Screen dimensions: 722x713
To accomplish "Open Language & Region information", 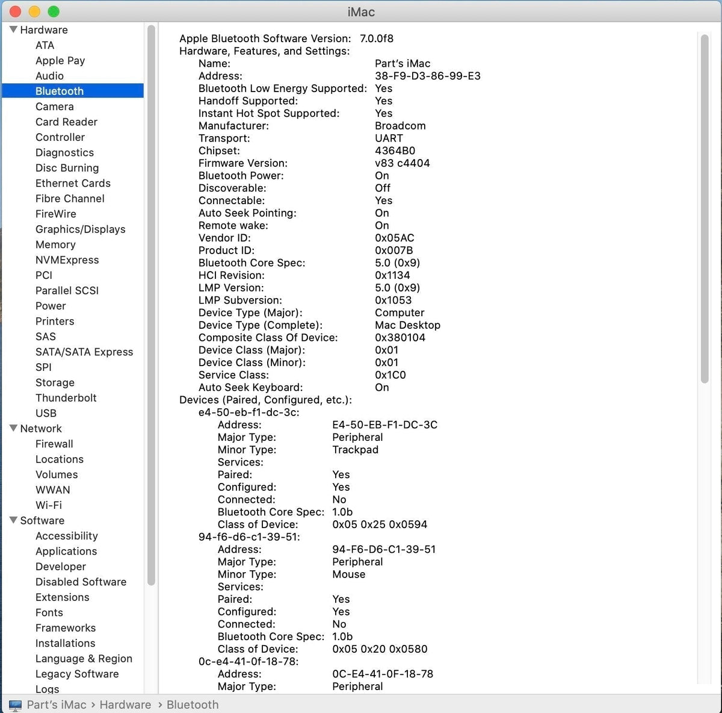I will pos(84,658).
